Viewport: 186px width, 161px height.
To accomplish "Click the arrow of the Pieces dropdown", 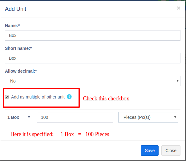I will pyautogui.click(x=175, y=117).
